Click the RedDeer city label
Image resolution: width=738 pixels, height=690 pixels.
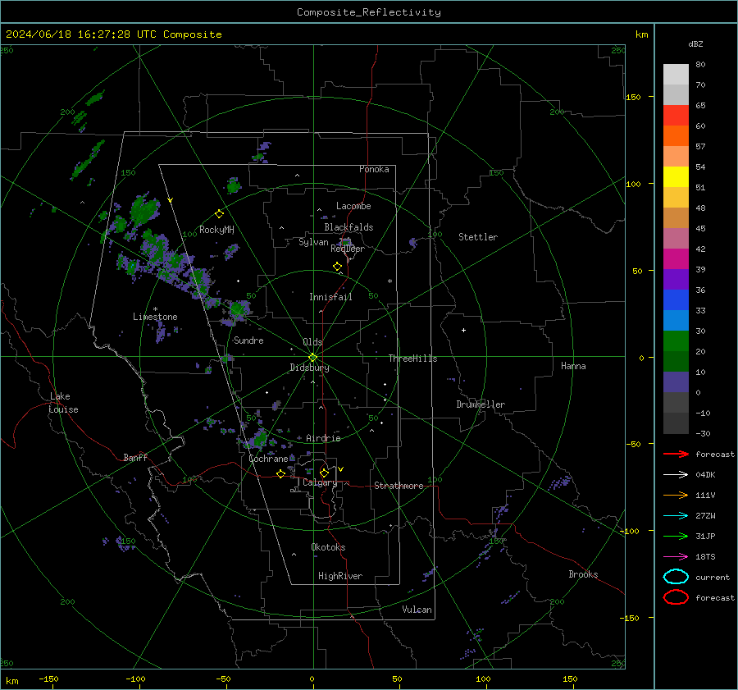pos(348,249)
